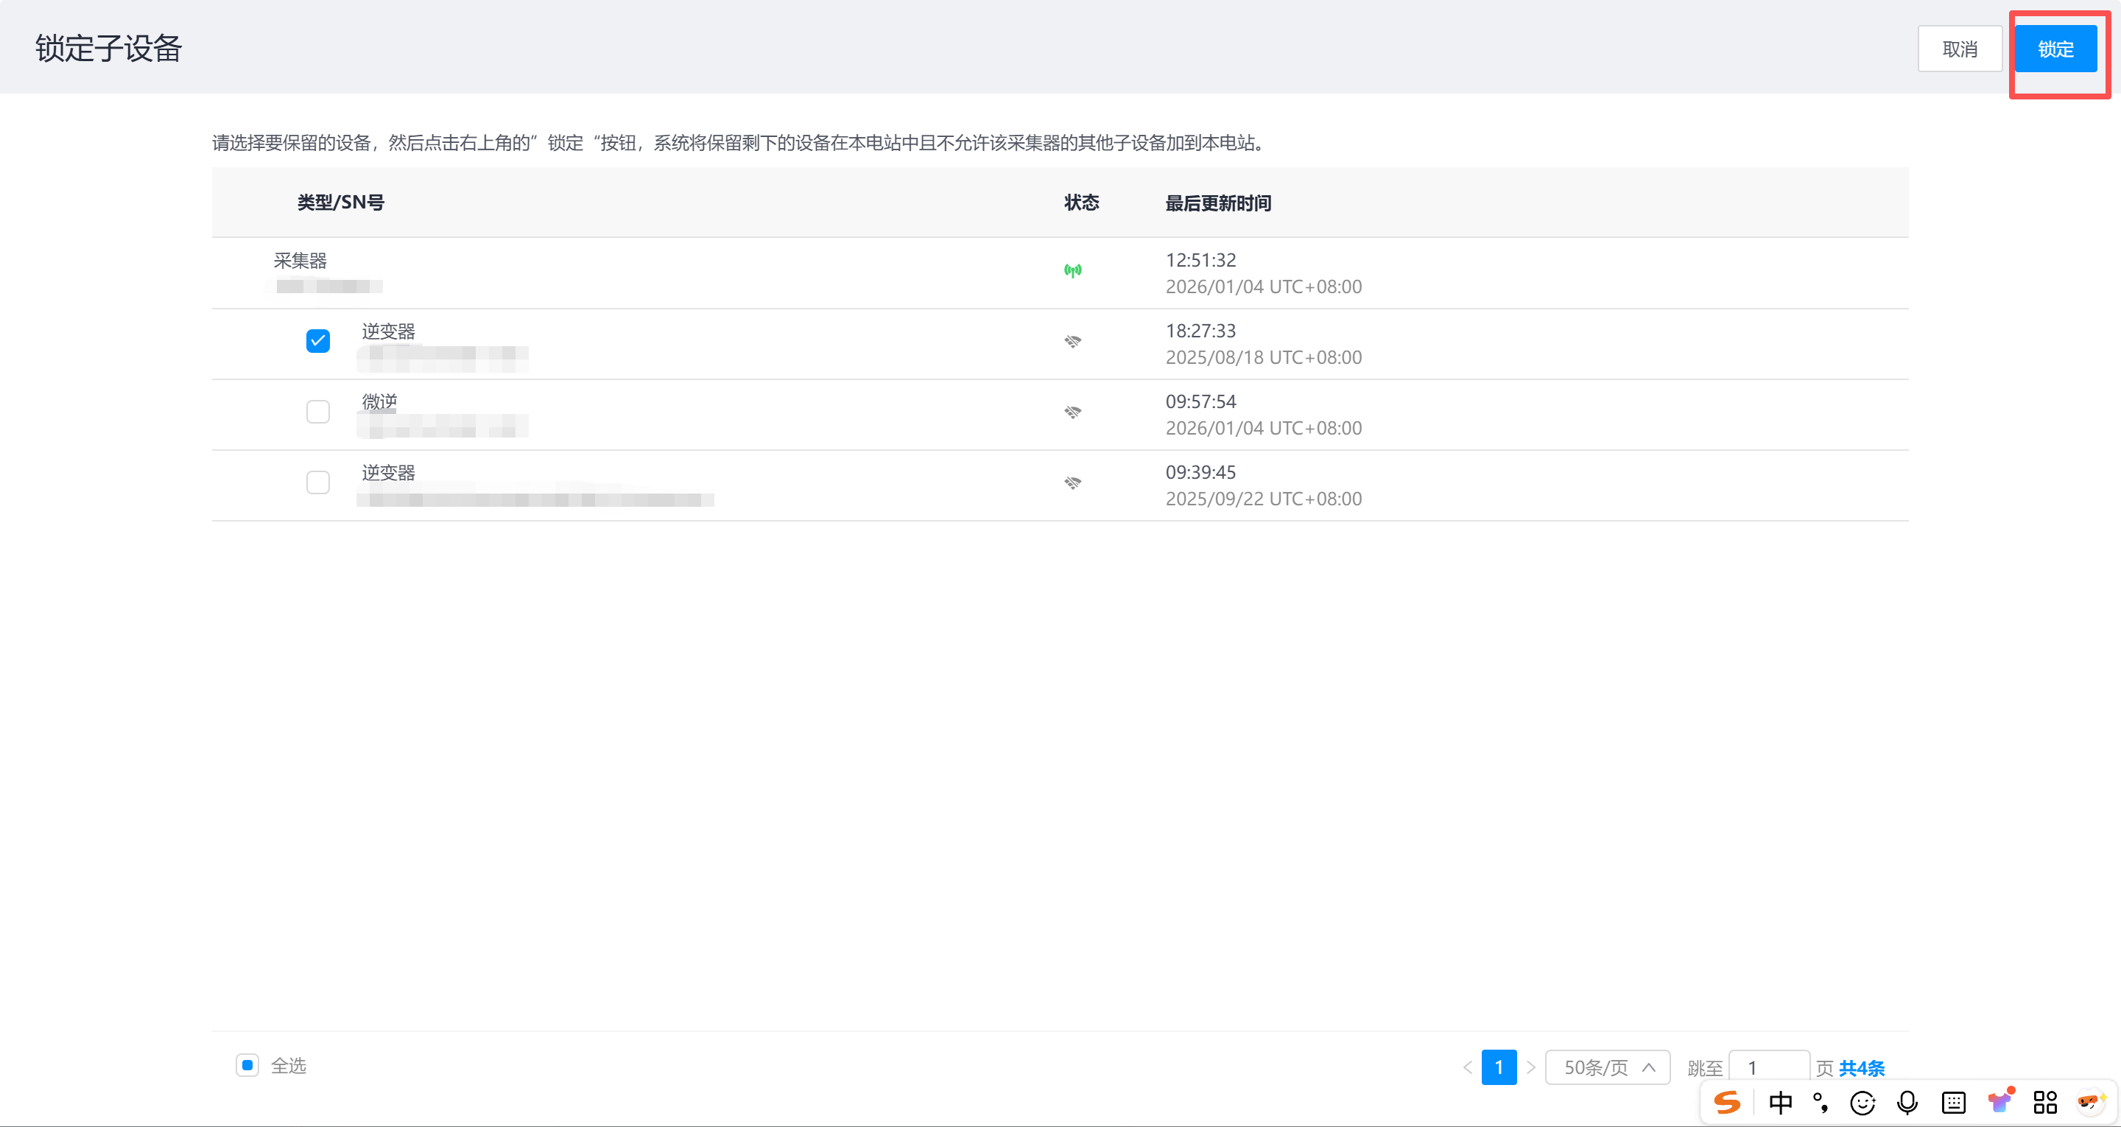Viewport: 2121px width, 1127px height.
Task: Check the 微逆 device checkbox
Action: tap(318, 411)
